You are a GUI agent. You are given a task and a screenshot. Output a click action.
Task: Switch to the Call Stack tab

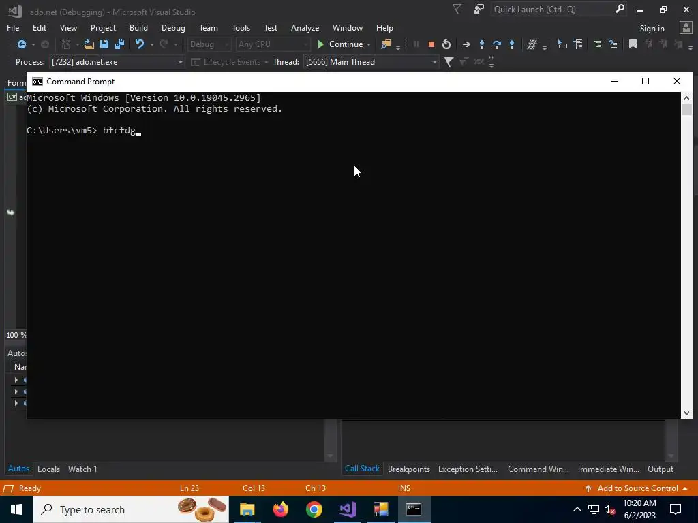point(362,469)
